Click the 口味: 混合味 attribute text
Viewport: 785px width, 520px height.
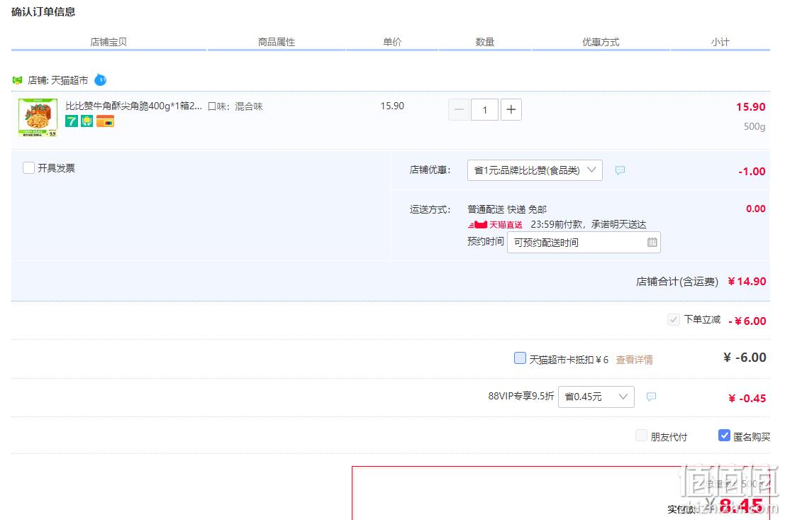click(x=235, y=106)
